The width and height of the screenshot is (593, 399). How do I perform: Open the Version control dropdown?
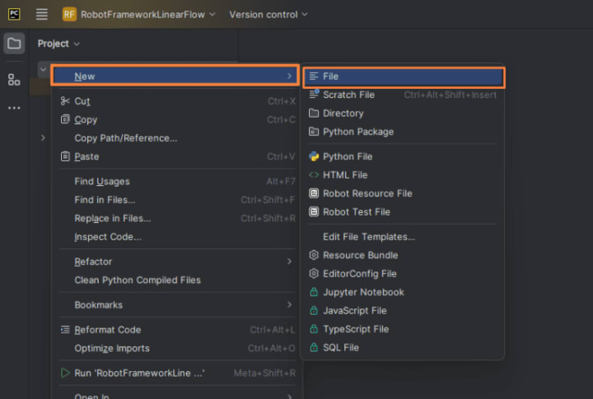pos(268,14)
